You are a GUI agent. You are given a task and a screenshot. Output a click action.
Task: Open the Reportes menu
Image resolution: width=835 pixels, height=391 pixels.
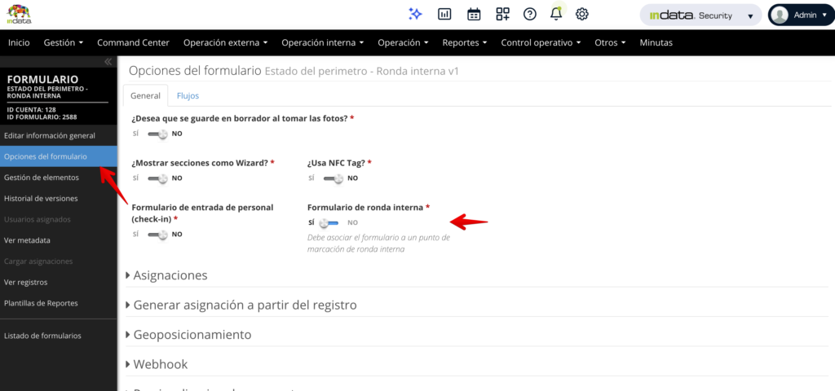point(465,42)
